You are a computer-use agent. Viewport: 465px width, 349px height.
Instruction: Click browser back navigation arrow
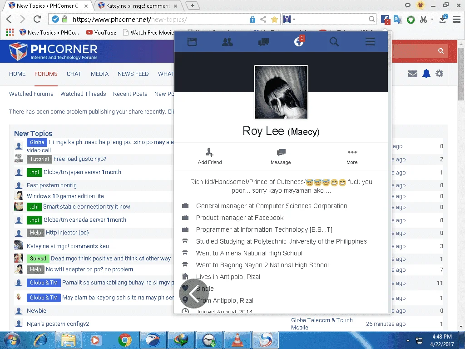pyautogui.click(x=9, y=19)
